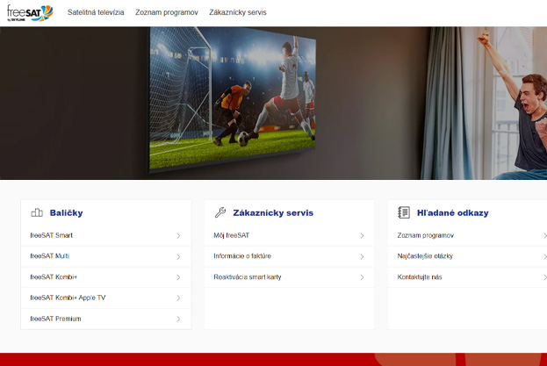The height and width of the screenshot is (366, 547).
Task: Click the chevron in the Zoznam programov list row
Action: click(x=543, y=235)
